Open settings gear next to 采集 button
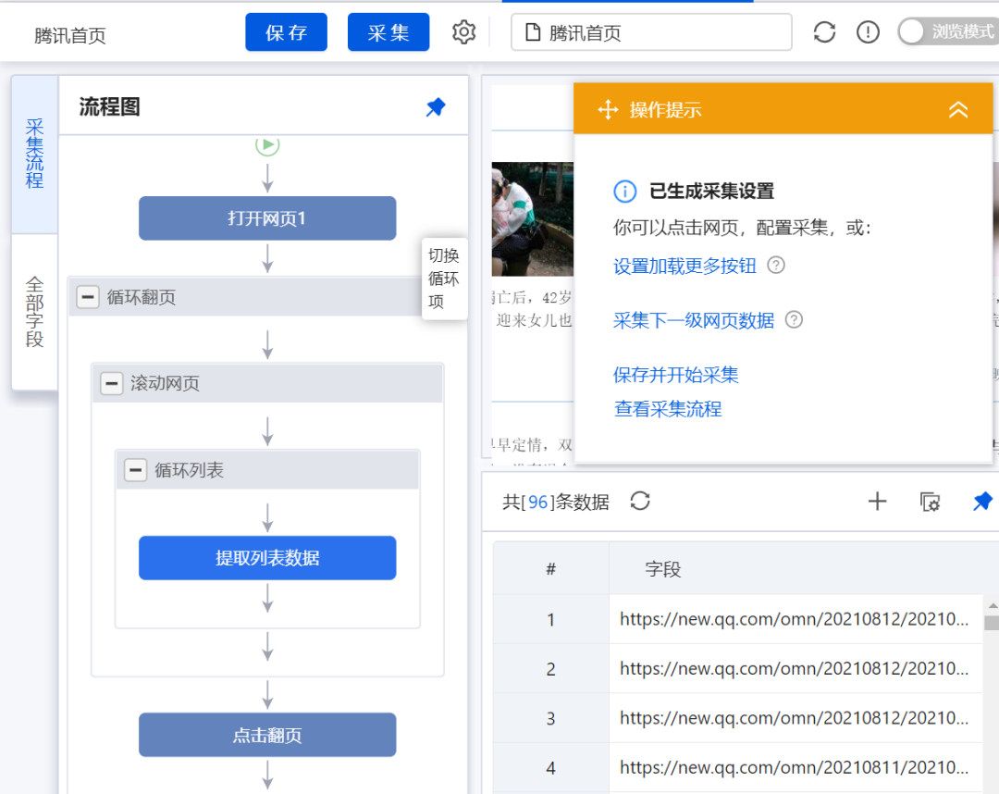 tap(463, 31)
